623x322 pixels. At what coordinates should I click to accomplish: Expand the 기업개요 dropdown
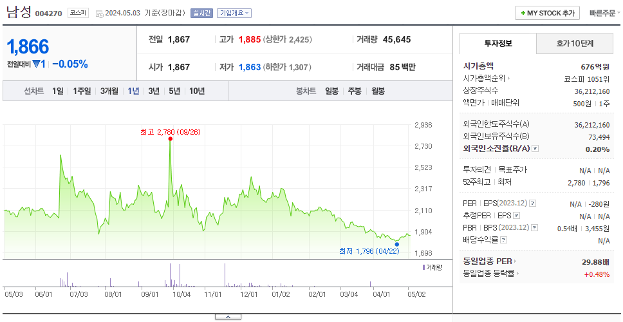pos(234,13)
